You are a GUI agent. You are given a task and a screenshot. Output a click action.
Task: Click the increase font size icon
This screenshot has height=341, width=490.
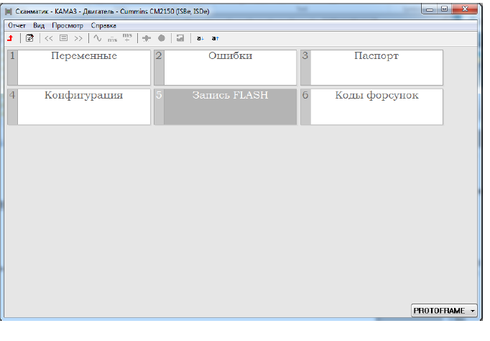coord(216,38)
